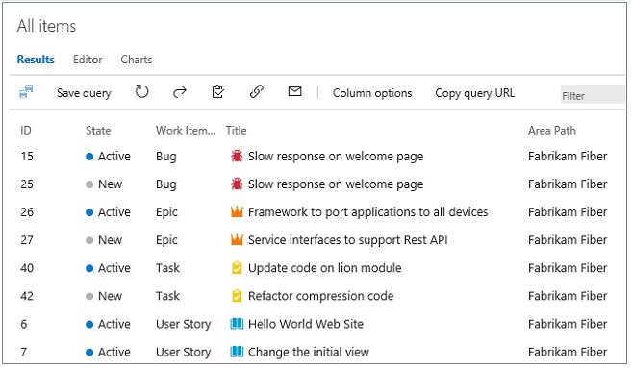Email the query results
Screen dimensions: 632x368
(294, 92)
